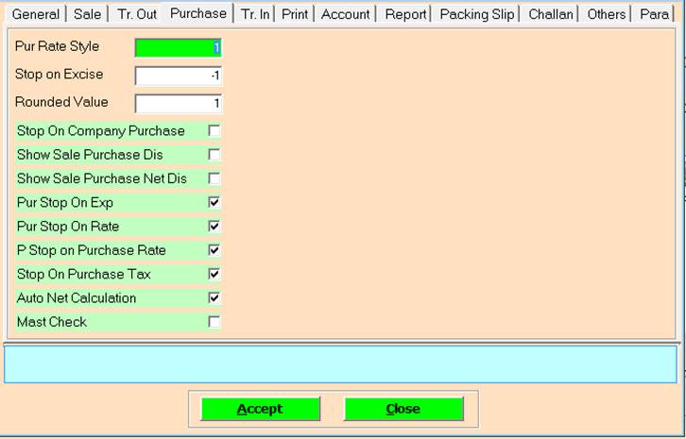Click the Pur Rate Style field
This screenshot has height=439, width=686.
click(x=179, y=47)
